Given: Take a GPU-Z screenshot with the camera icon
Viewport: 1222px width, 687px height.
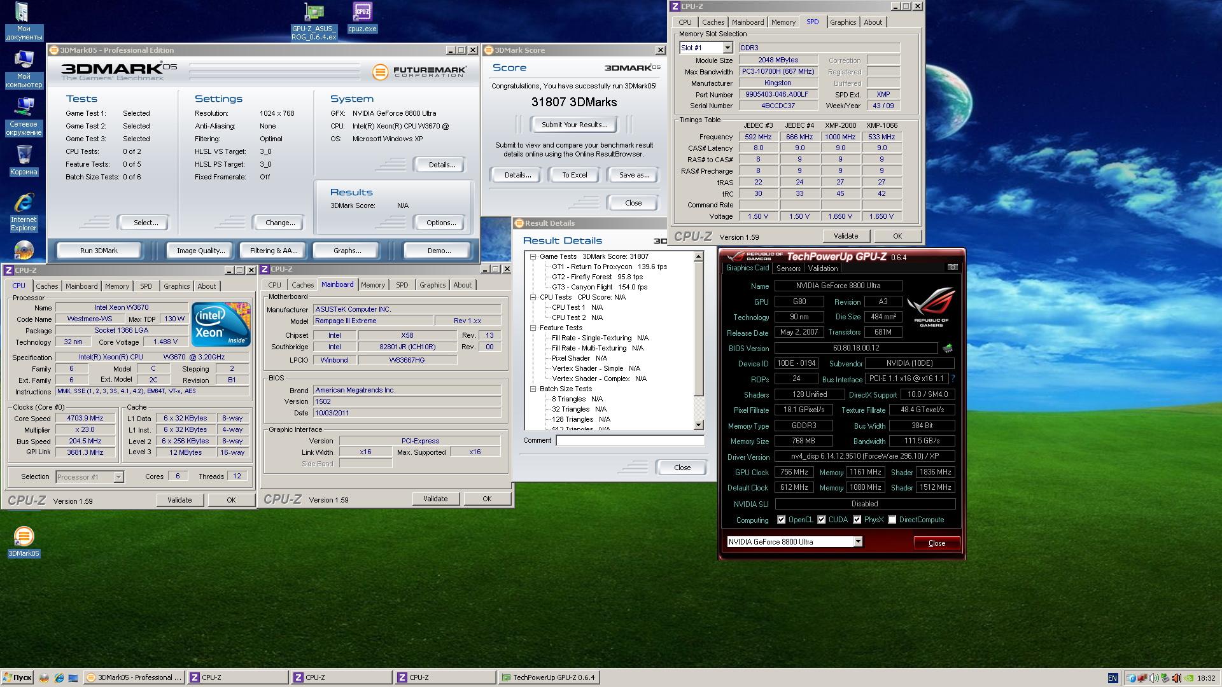Looking at the screenshot, I should (952, 268).
